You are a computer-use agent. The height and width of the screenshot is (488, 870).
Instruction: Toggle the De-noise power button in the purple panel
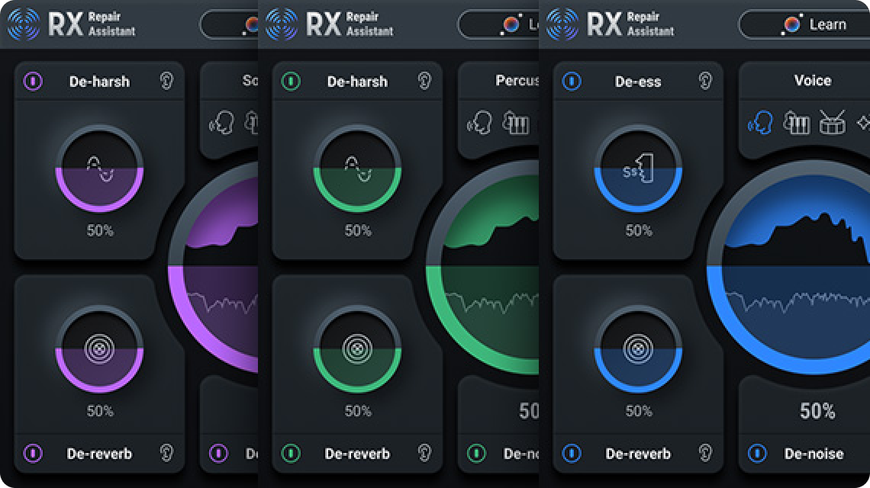218,453
